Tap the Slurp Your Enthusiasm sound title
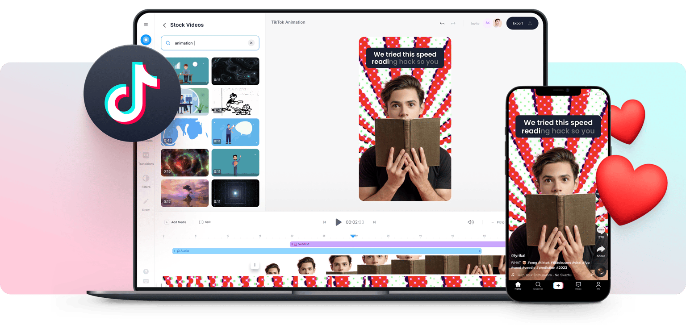 tap(544, 275)
